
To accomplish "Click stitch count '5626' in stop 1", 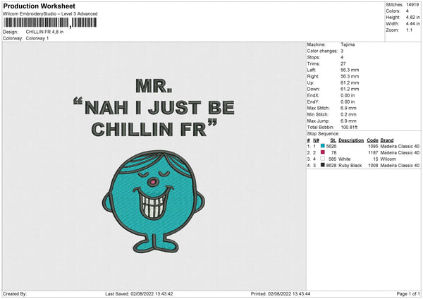I will coord(331,146).
